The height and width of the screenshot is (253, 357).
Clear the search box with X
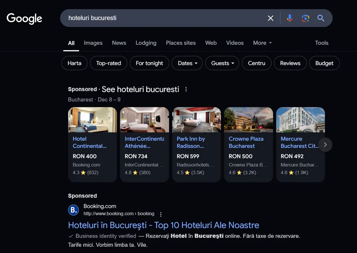pyautogui.click(x=271, y=18)
